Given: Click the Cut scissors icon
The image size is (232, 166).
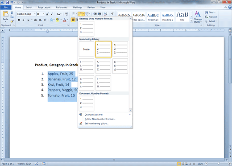Looking at the screenshot, I should tap(12, 12).
